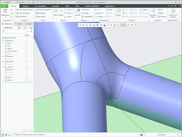Switch to the Annotate tab

pos(55,6)
